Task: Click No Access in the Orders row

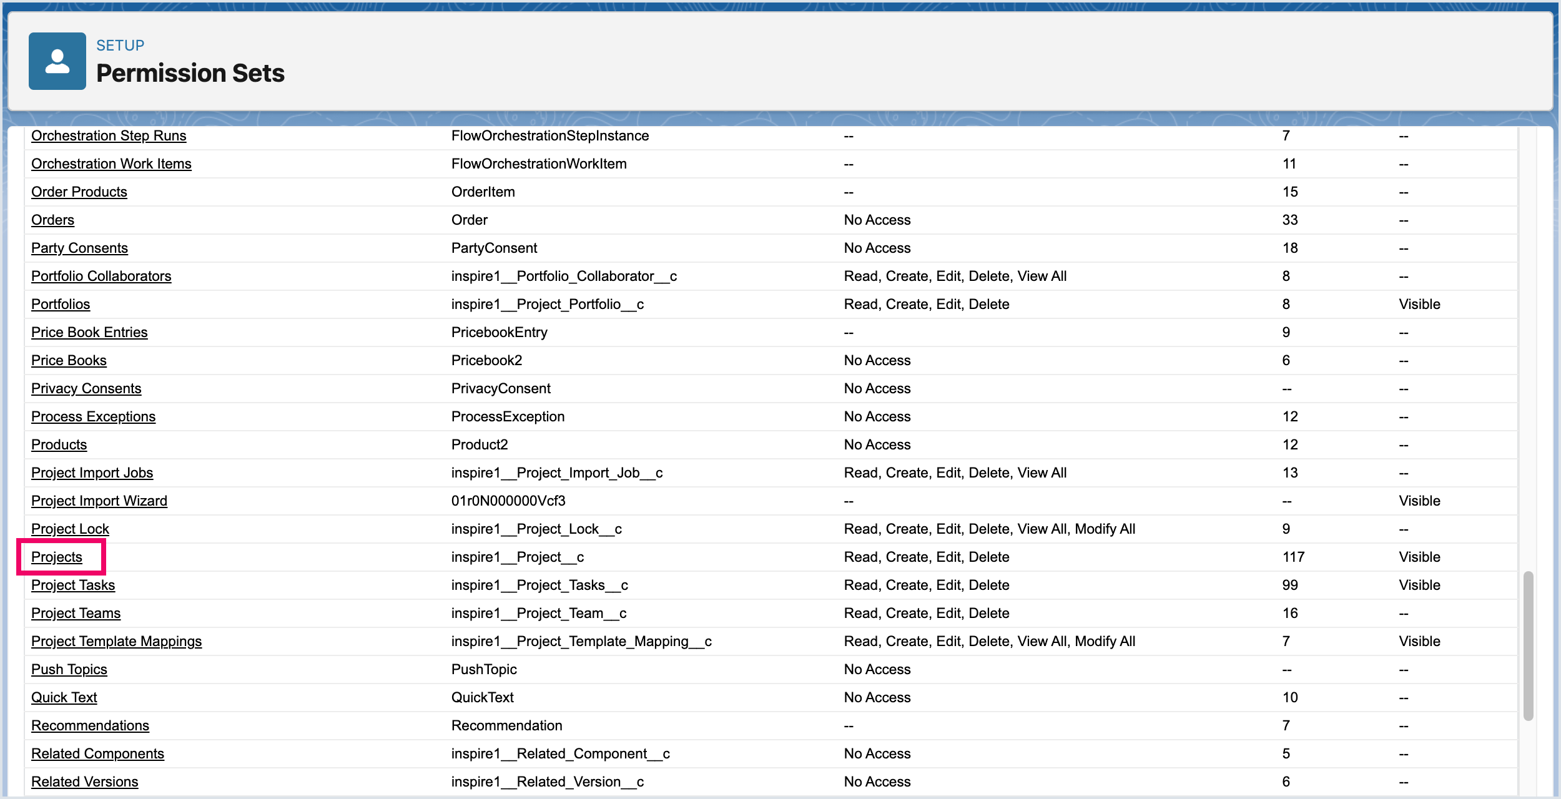Action: coord(877,220)
